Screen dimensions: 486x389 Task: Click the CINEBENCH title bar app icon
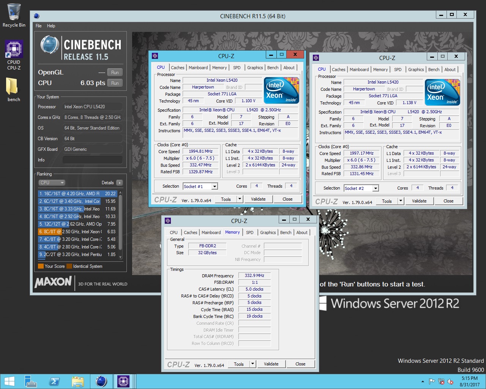[x=36, y=16]
